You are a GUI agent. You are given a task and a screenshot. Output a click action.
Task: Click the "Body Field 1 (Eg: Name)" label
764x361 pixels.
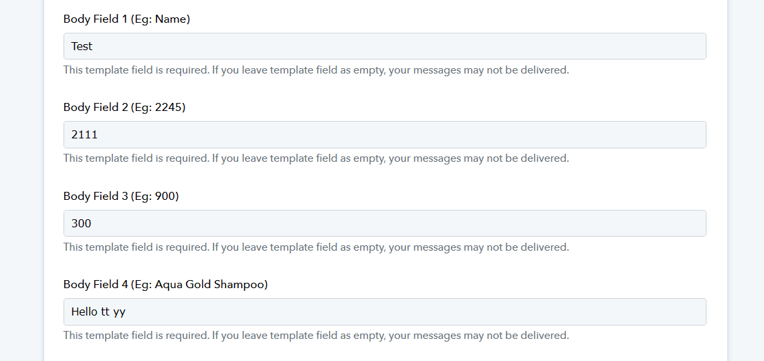pyautogui.click(x=126, y=19)
